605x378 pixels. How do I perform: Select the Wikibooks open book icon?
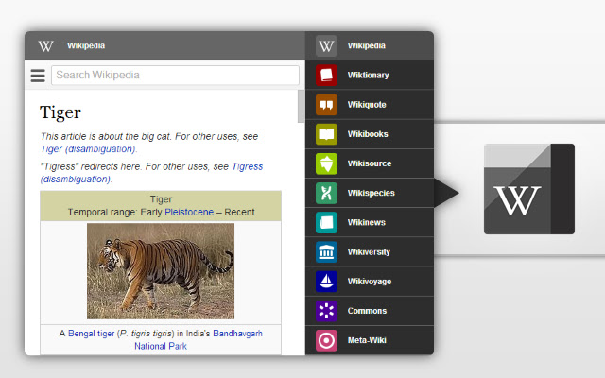coord(326,134)
